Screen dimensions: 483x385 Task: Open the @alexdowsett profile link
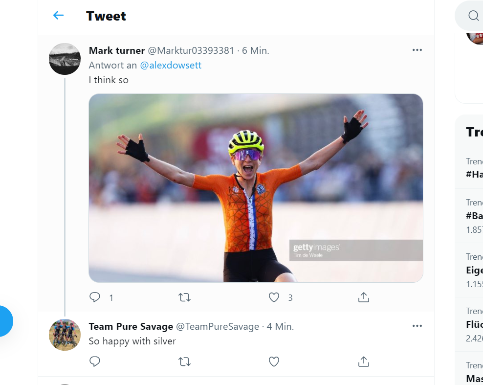pyautogui.click(x=171, y=66)
